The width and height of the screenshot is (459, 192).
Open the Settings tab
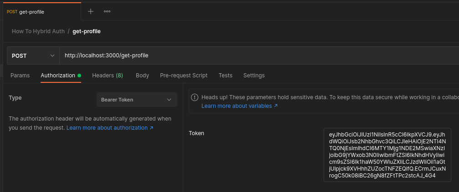[x=254, y=76]
